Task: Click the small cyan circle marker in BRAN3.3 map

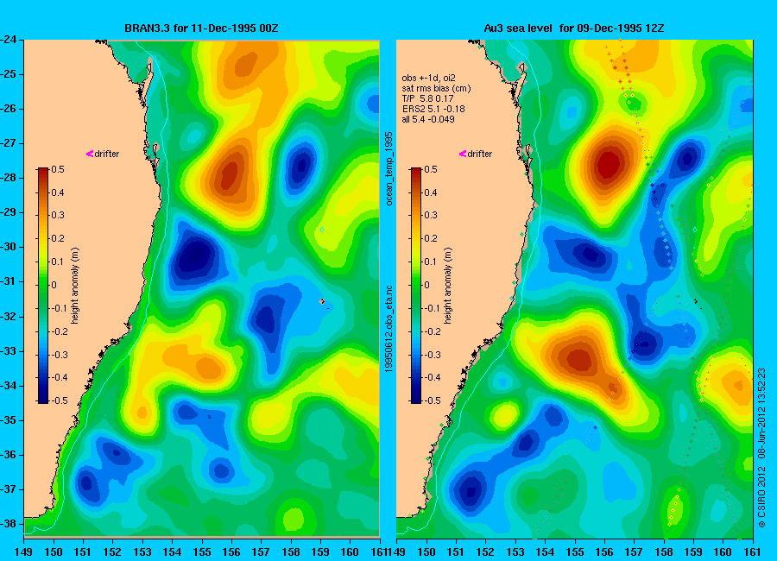Action: (322, 230)
